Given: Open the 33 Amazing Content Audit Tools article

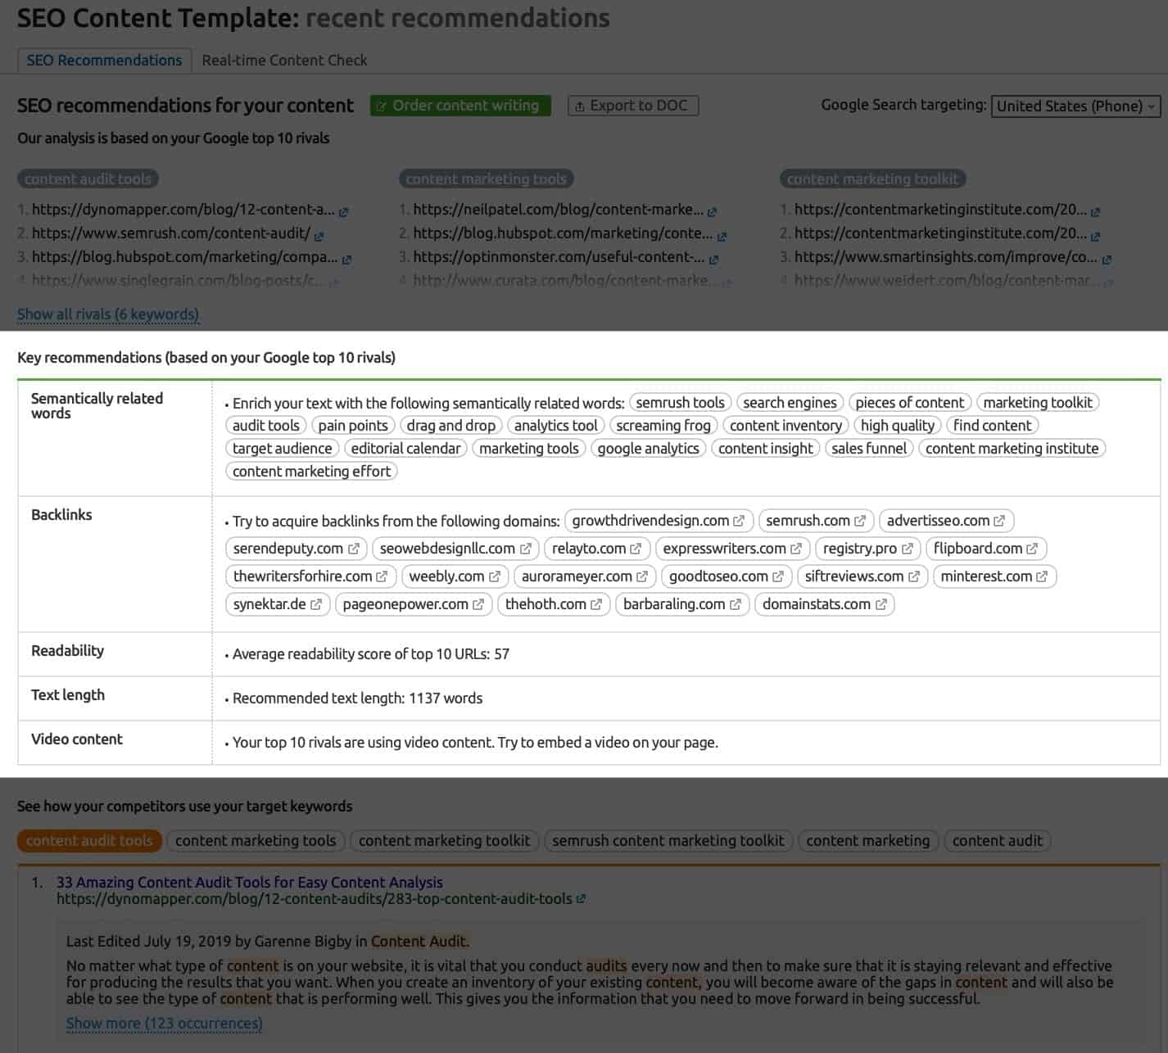Looking at the screenshot, I should pos(248,883).
